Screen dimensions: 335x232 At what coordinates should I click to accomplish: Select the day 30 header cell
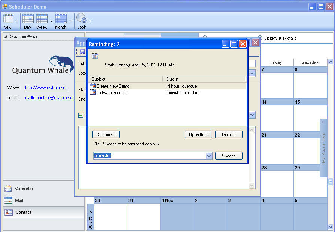tap(110, 201)
